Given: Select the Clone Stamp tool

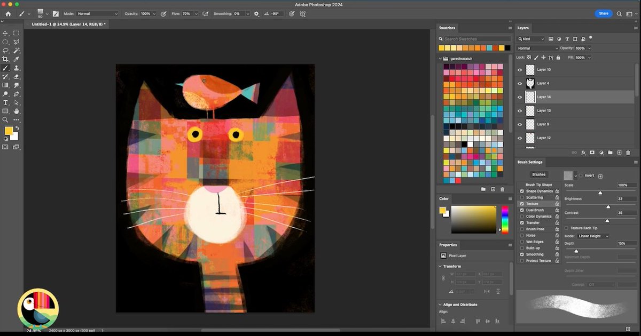Looking at the screenshot, I should (16, 68).
